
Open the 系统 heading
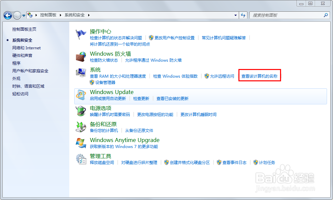tap(95, 70)
